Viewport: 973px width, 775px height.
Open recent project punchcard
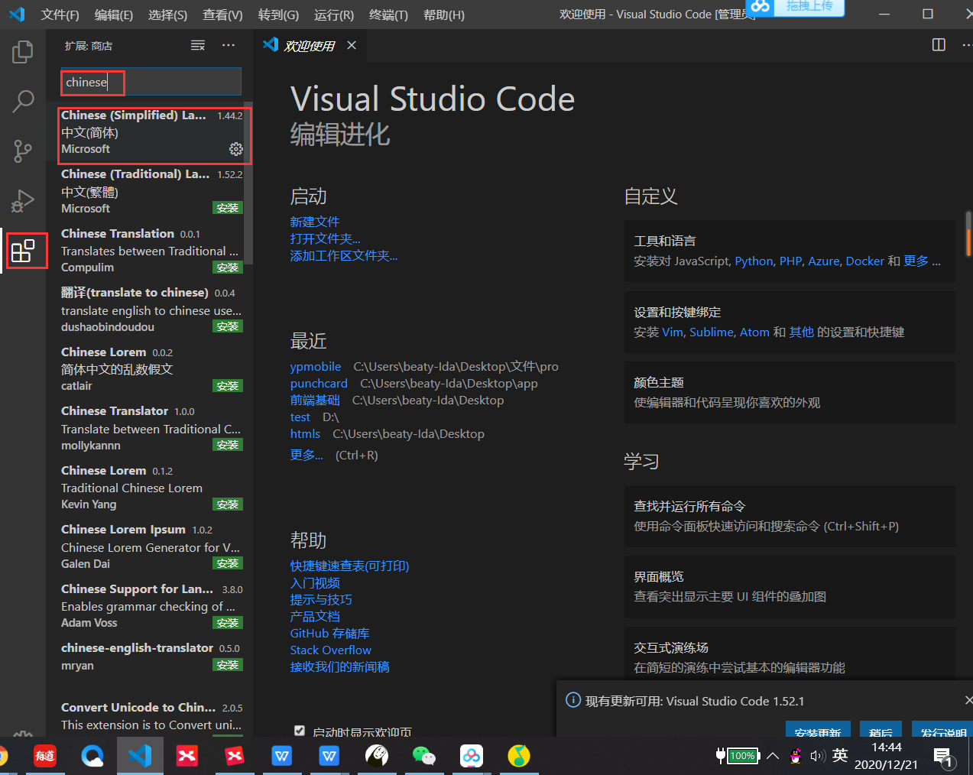coord(319,383)
